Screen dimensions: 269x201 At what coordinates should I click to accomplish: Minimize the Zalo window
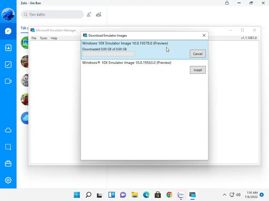coord(239,3)
